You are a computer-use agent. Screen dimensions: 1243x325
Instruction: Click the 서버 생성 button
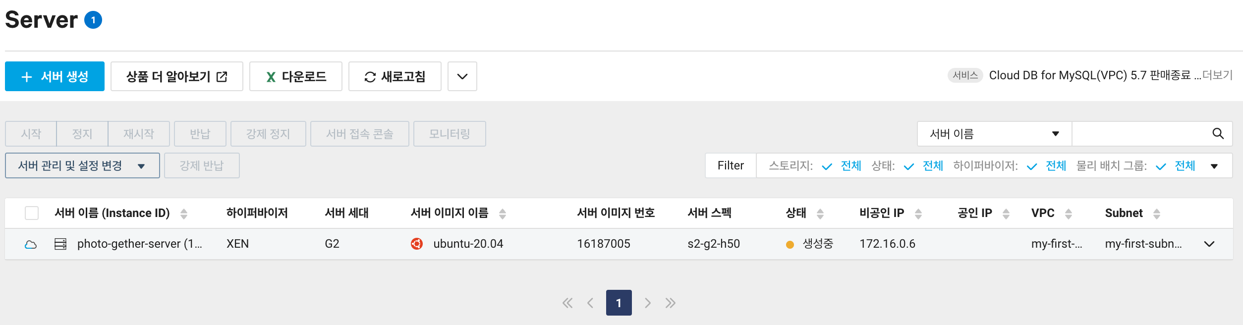pyautogui.click(x=55, y=76)
